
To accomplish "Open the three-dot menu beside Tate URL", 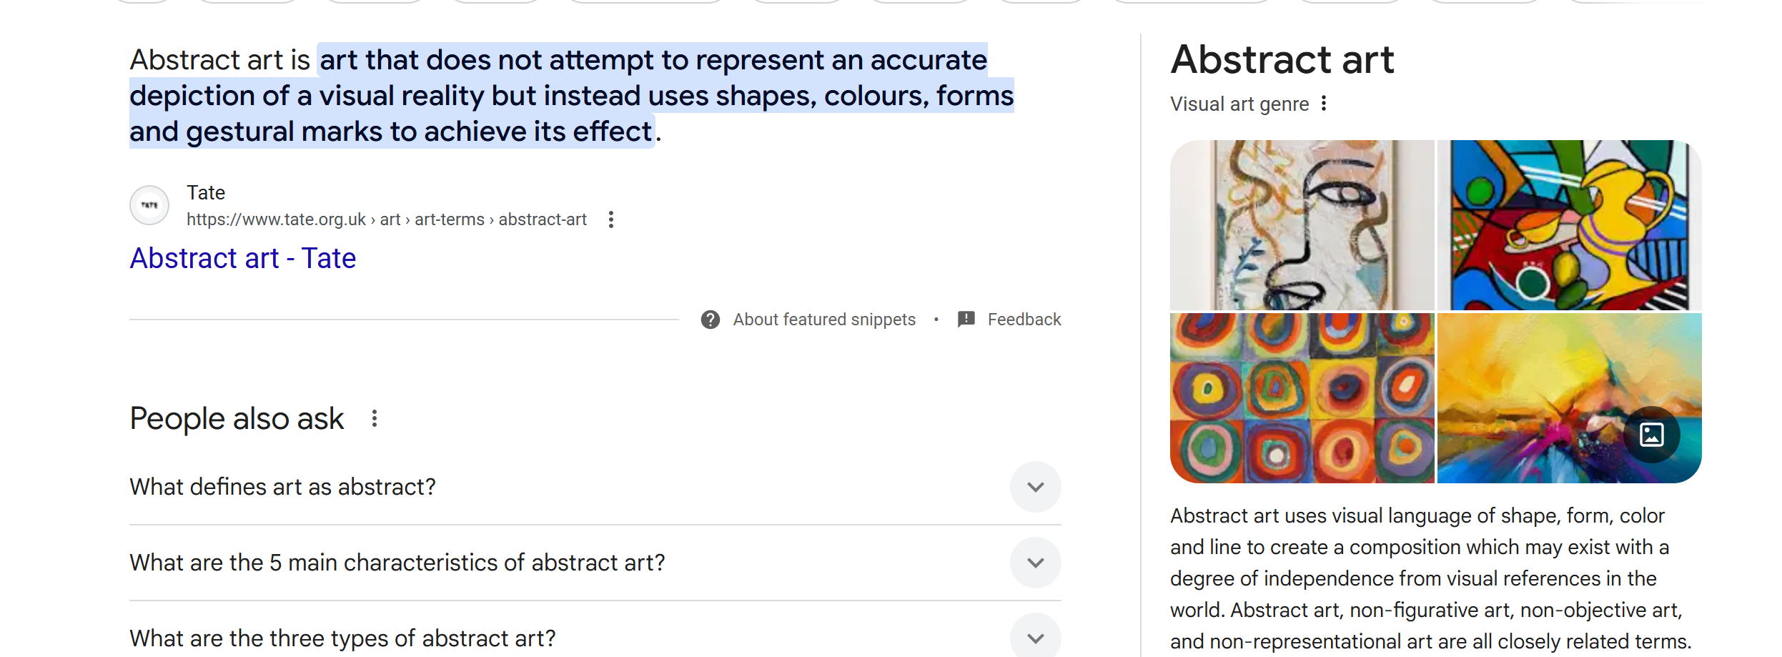I will coord(610,219).
